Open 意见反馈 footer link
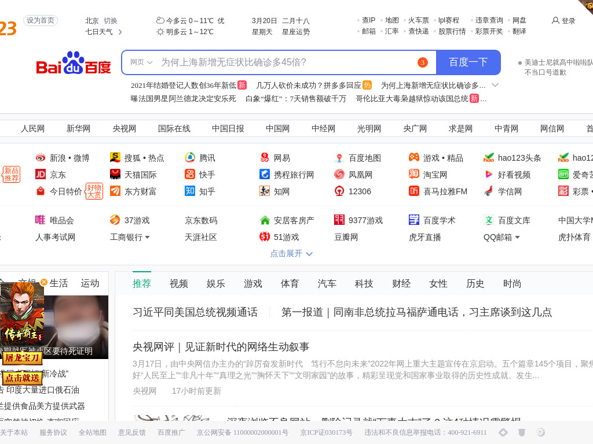 131,432
